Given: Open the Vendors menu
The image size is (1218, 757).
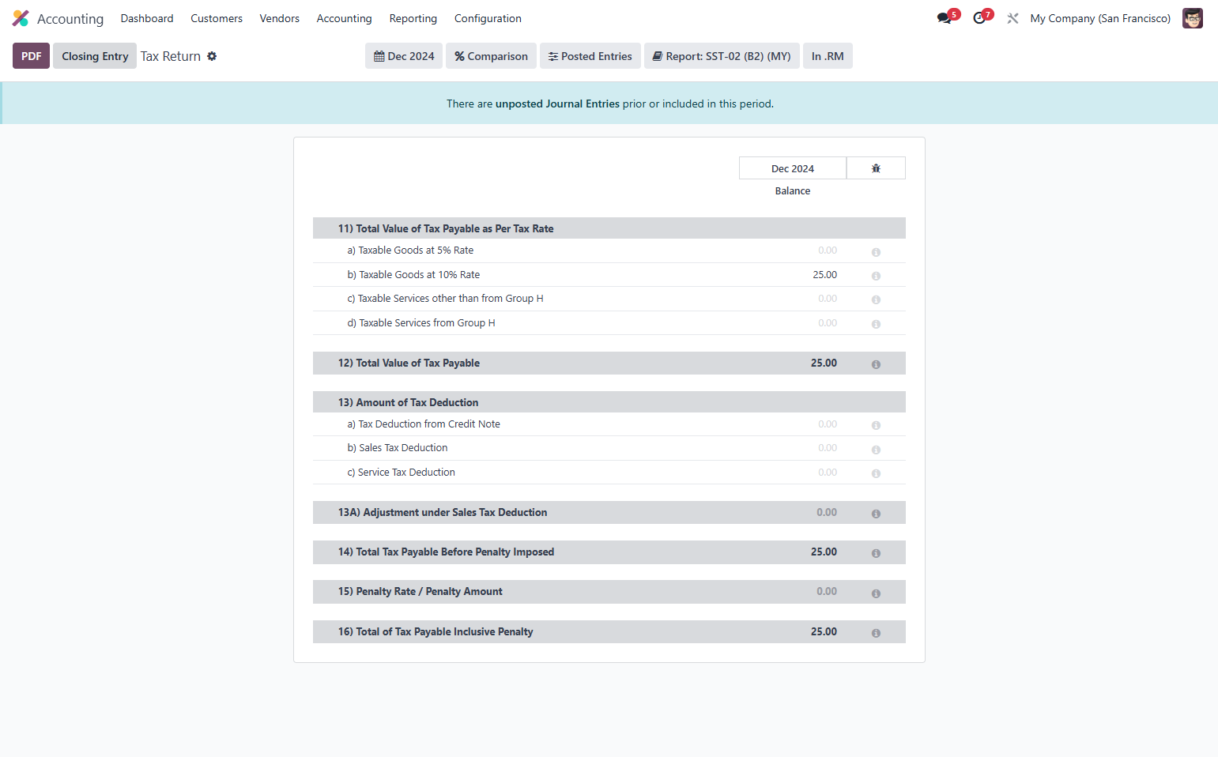Looking at the screenshot, I should [280, 18].
